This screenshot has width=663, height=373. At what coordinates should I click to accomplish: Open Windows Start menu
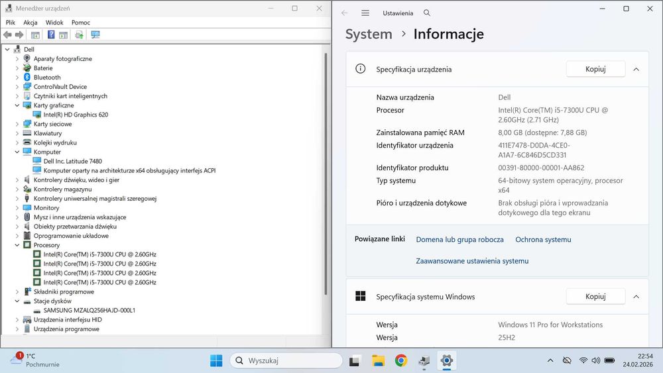(216, 360)
